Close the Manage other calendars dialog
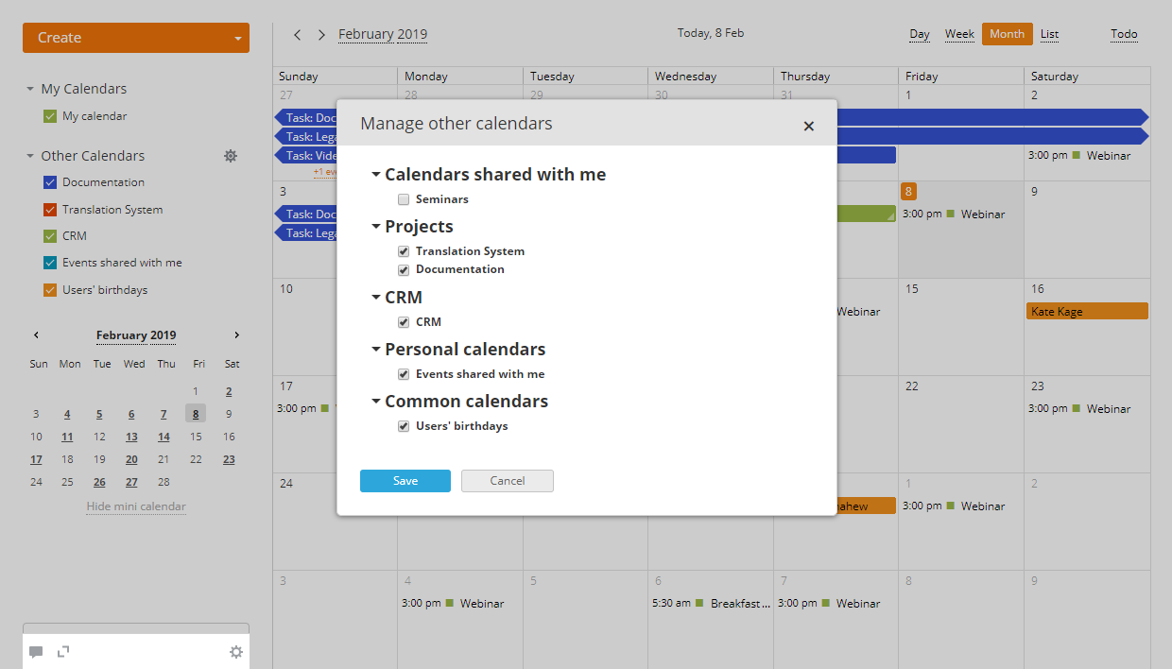Image resolution: width=1172 pixels, height=669 pixels. pyautogui.click(x=808, y=126)
